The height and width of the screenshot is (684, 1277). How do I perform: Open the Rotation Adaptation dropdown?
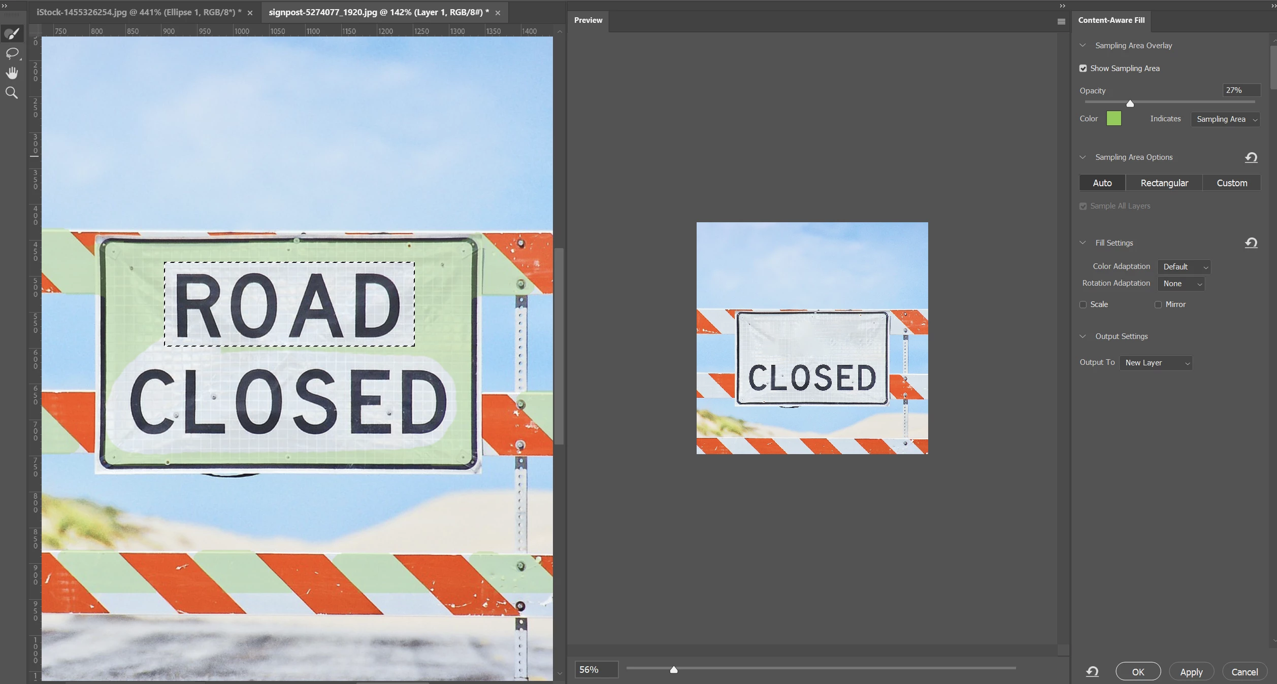coord(1181,284)
